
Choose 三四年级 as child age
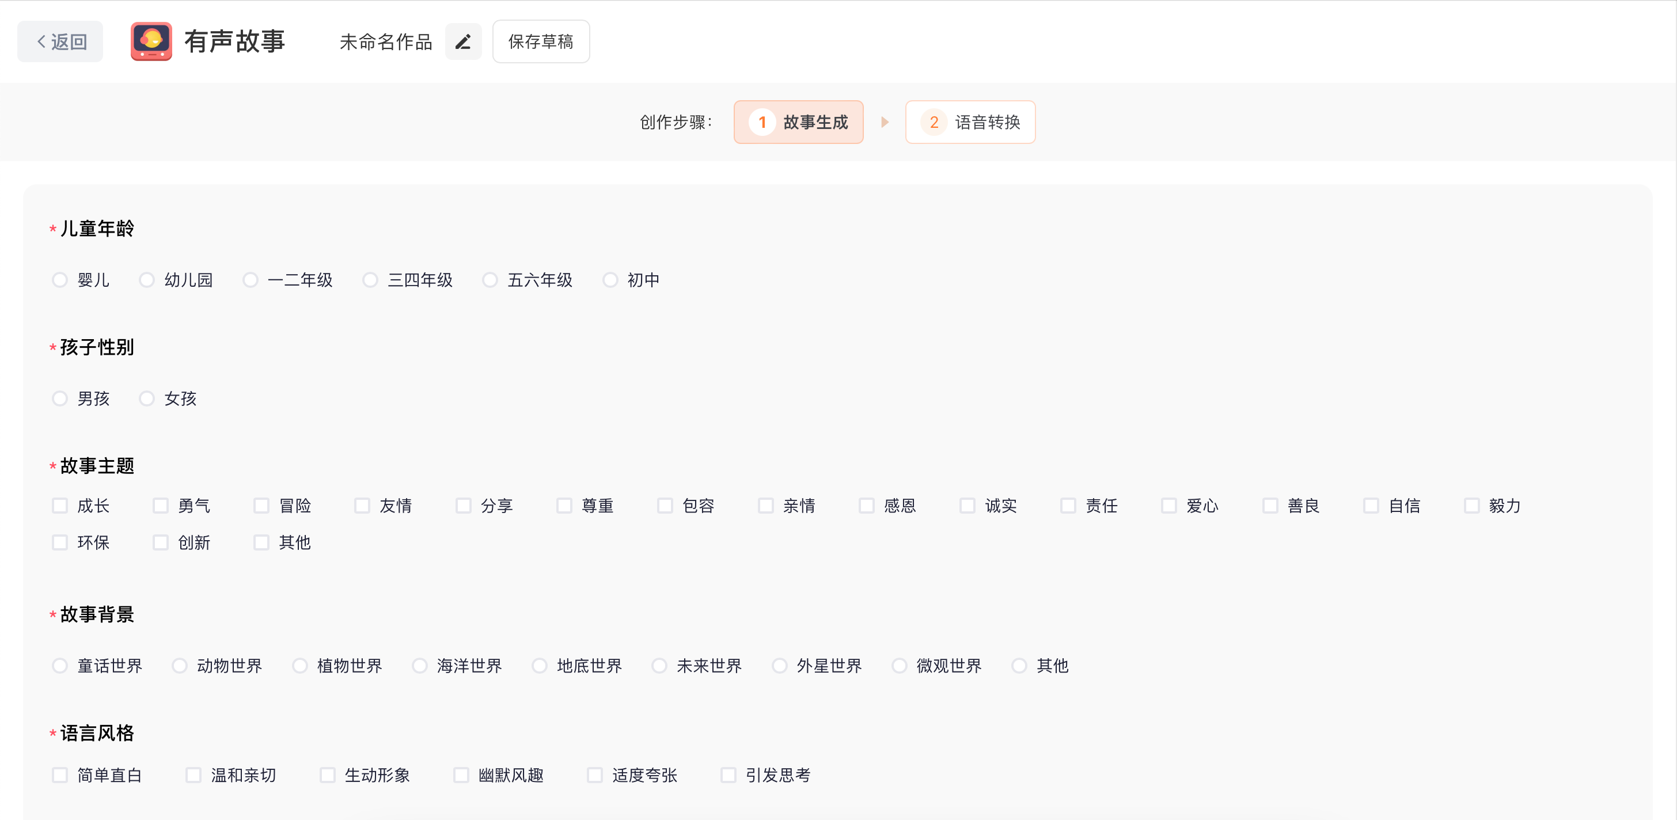[x=370, y=280]
